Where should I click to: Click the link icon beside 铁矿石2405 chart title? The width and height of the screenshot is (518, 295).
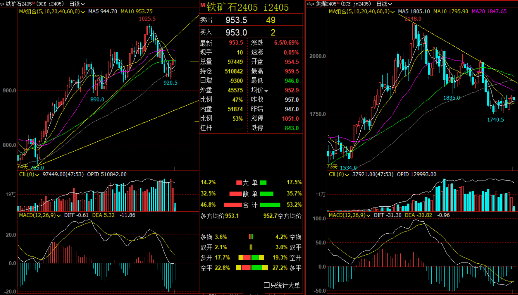point(2,4)
